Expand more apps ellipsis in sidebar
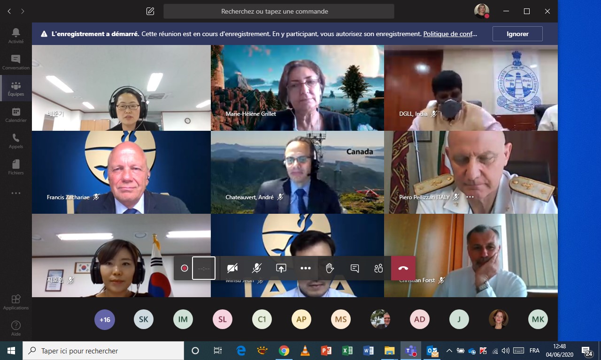601x360 pixels. pos(16,193)
